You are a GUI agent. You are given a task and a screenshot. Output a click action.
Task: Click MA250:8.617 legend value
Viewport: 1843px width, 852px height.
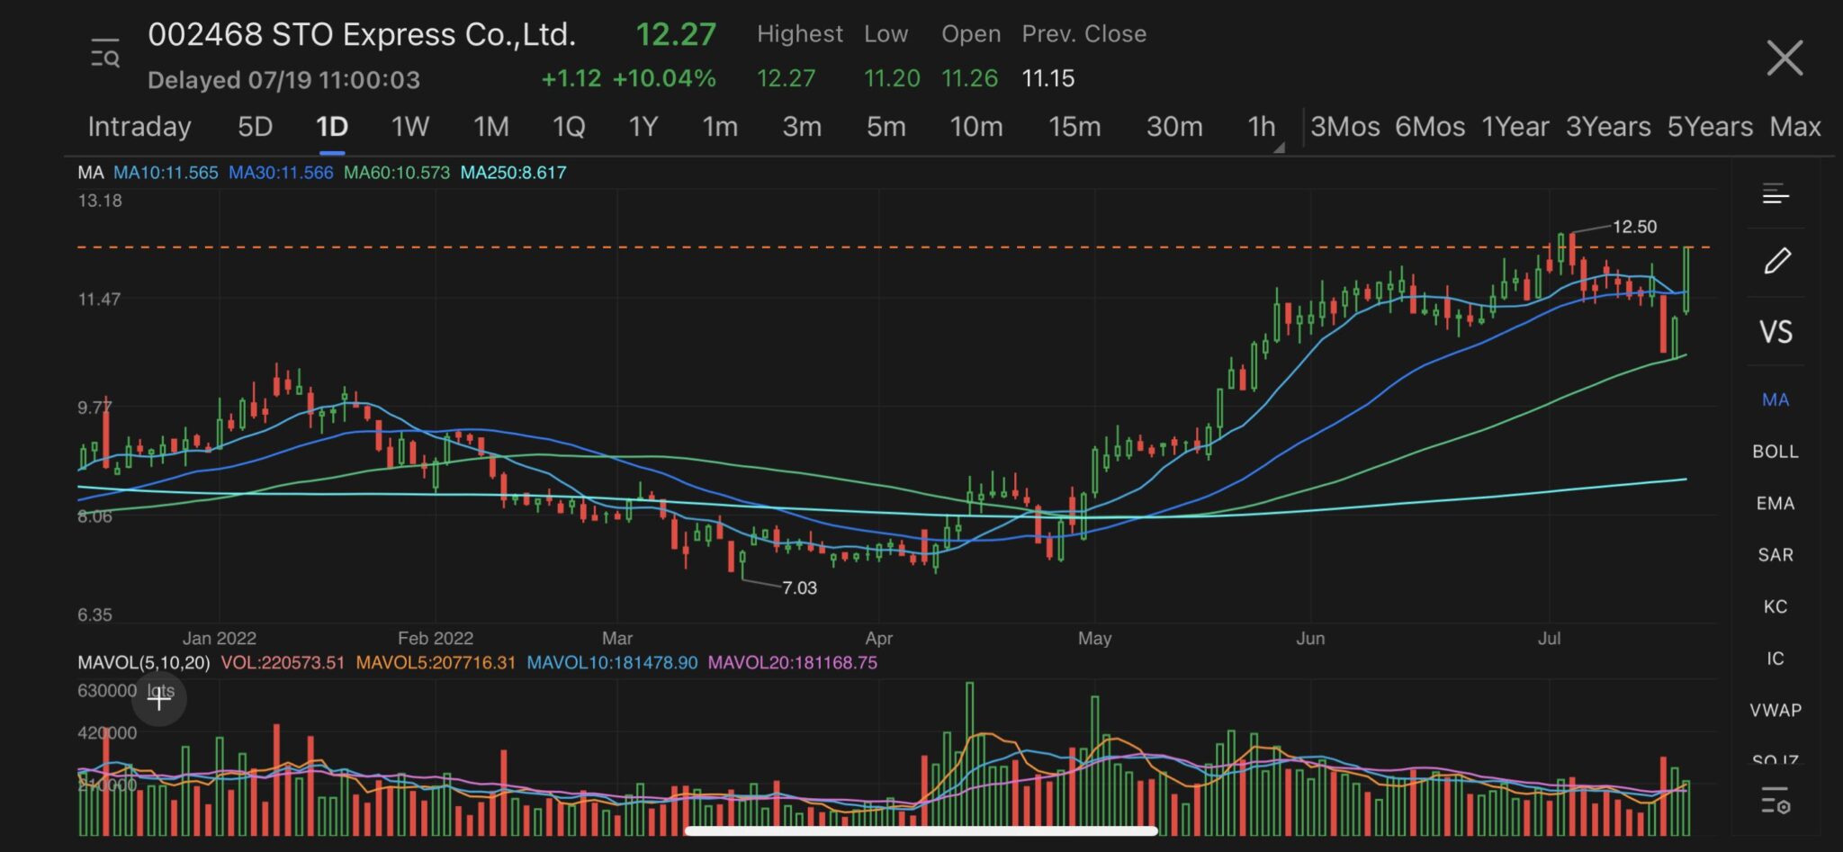513,173
